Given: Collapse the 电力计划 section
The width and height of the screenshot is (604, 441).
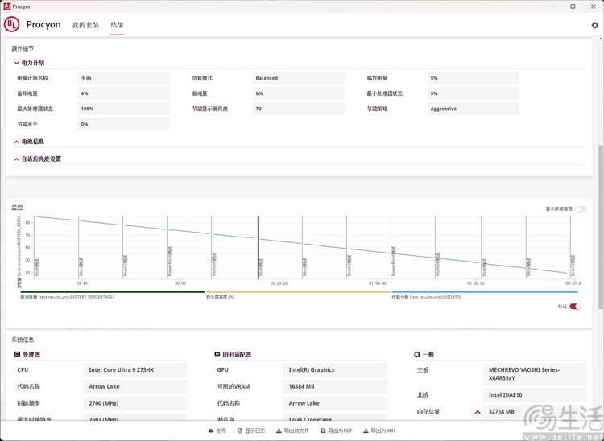Looking at the screenshot, I should (16, 63).
